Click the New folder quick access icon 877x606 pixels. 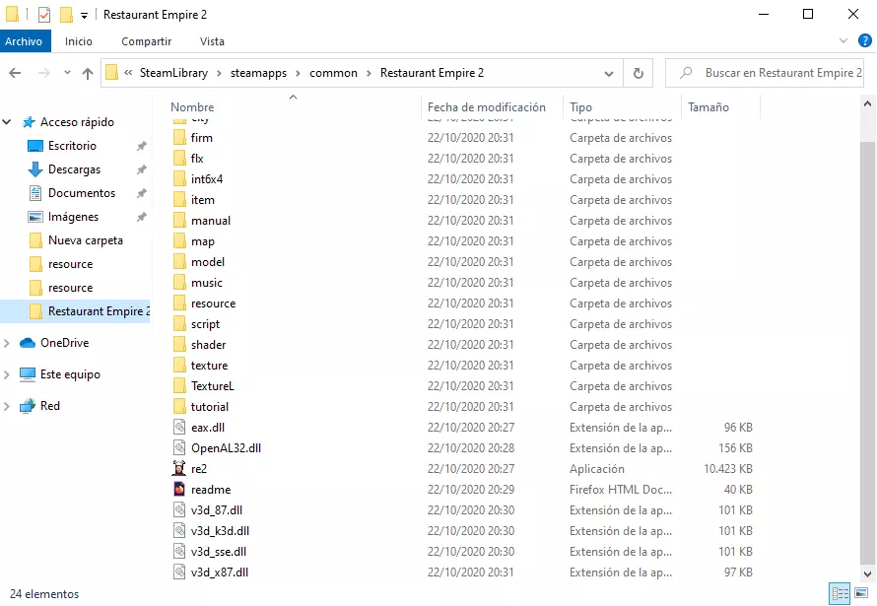(67, 15)
